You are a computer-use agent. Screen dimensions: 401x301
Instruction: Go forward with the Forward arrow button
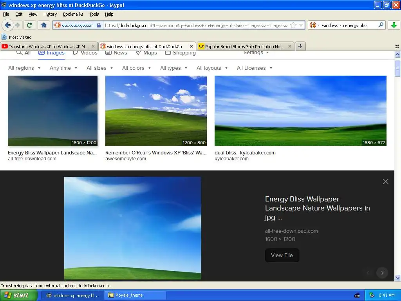17,25
